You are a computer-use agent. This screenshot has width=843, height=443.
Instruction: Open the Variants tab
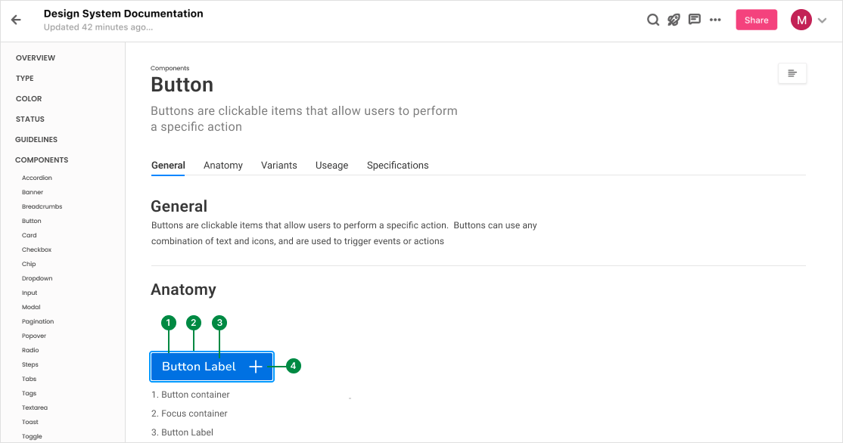pyautogui.click(x=279, y=166)
